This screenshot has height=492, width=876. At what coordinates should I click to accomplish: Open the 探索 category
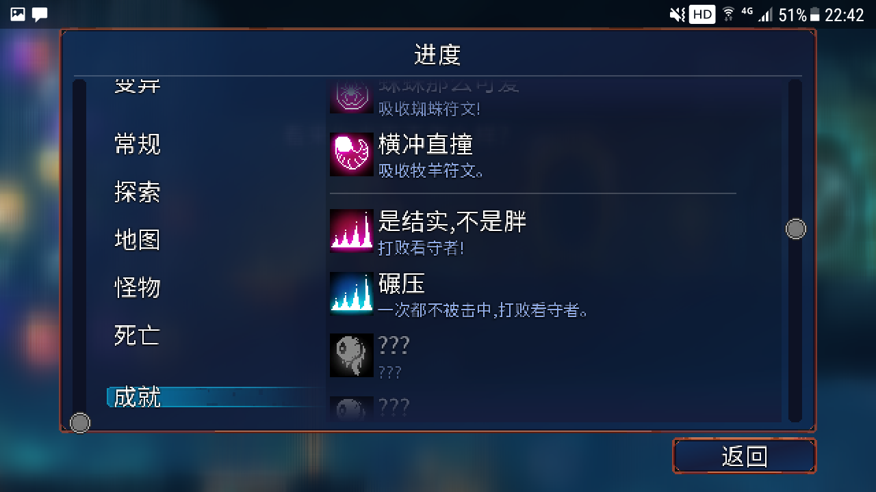point(137,192)
